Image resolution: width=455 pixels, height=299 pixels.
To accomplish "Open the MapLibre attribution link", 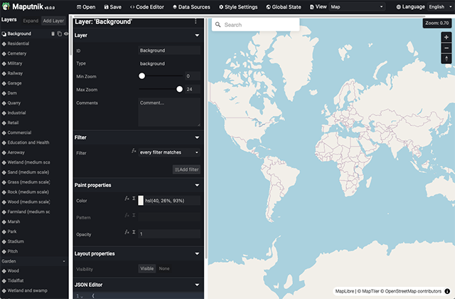I will pyautogui.click(x=344, y=291).
